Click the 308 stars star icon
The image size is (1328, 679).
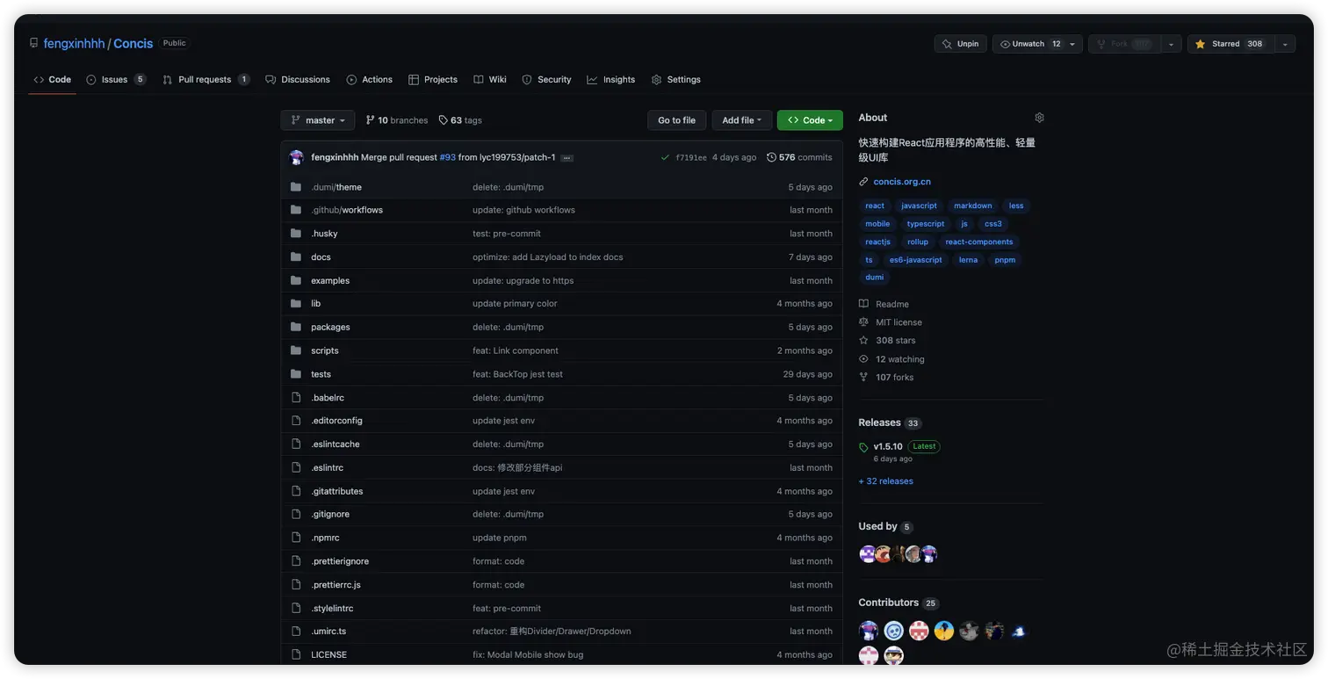point(863,340)
